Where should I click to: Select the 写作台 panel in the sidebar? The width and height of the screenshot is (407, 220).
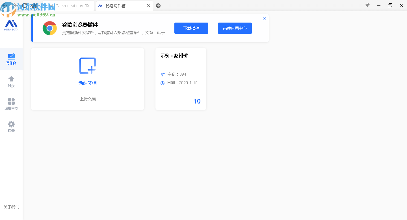tap(11, 59)
